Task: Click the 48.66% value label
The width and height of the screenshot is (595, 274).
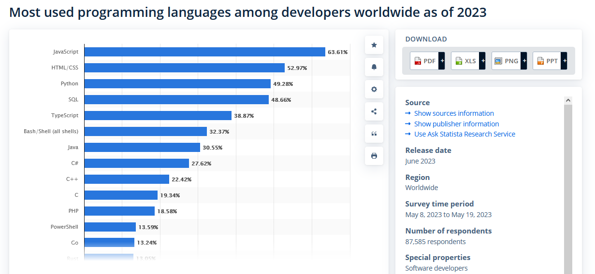Action: (x=281, y=100)
